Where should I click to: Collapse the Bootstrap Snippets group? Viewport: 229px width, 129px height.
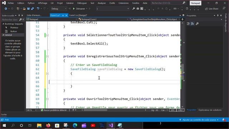click(3, 24)
